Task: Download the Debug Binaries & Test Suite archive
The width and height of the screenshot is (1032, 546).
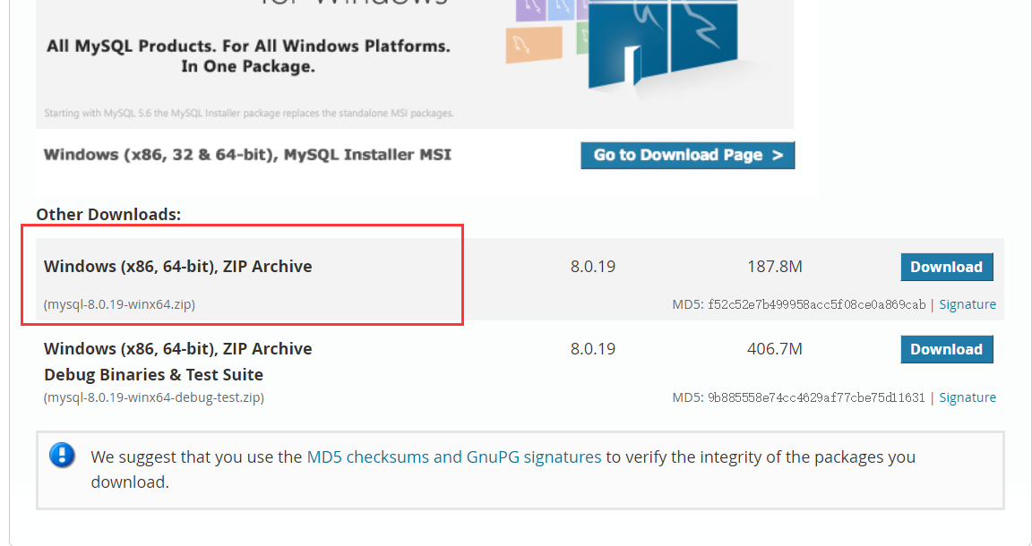Action: tap(946, 349)
